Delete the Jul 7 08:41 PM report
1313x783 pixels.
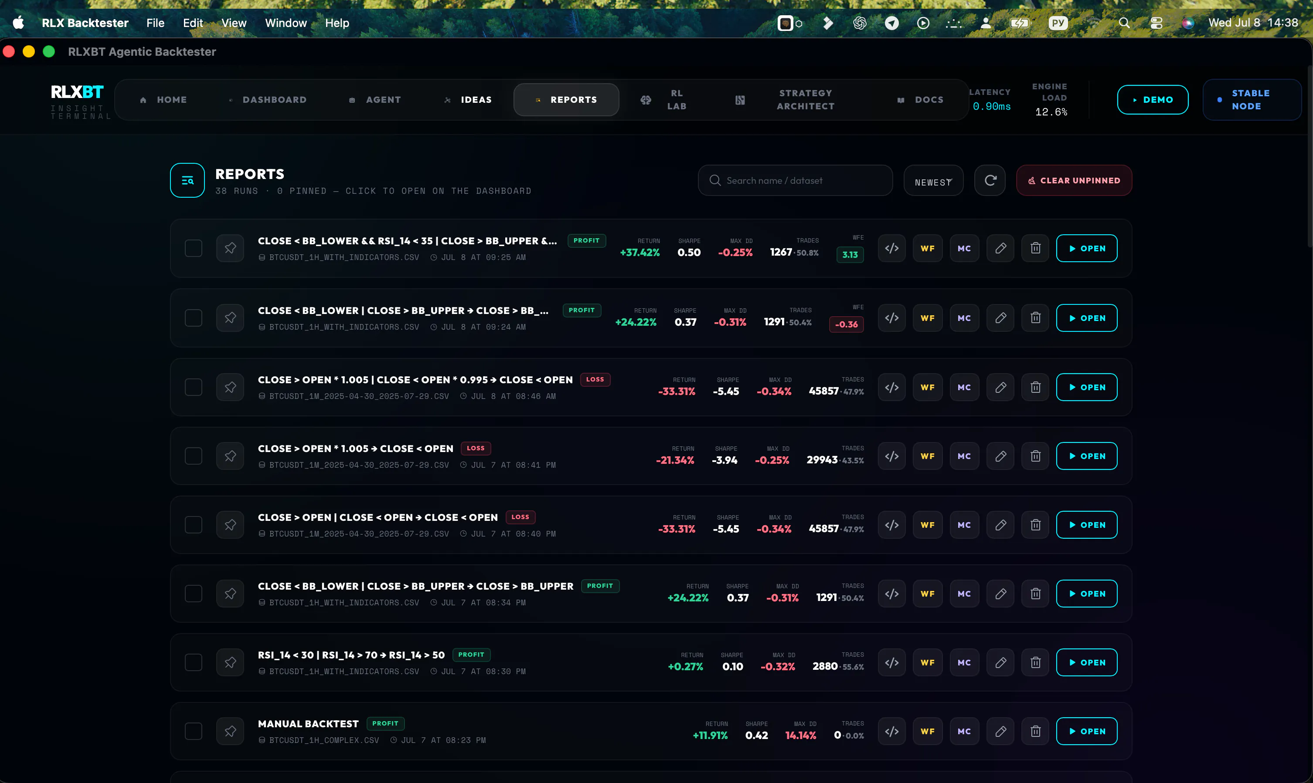pyautogui.click(x=1035, y=456)
